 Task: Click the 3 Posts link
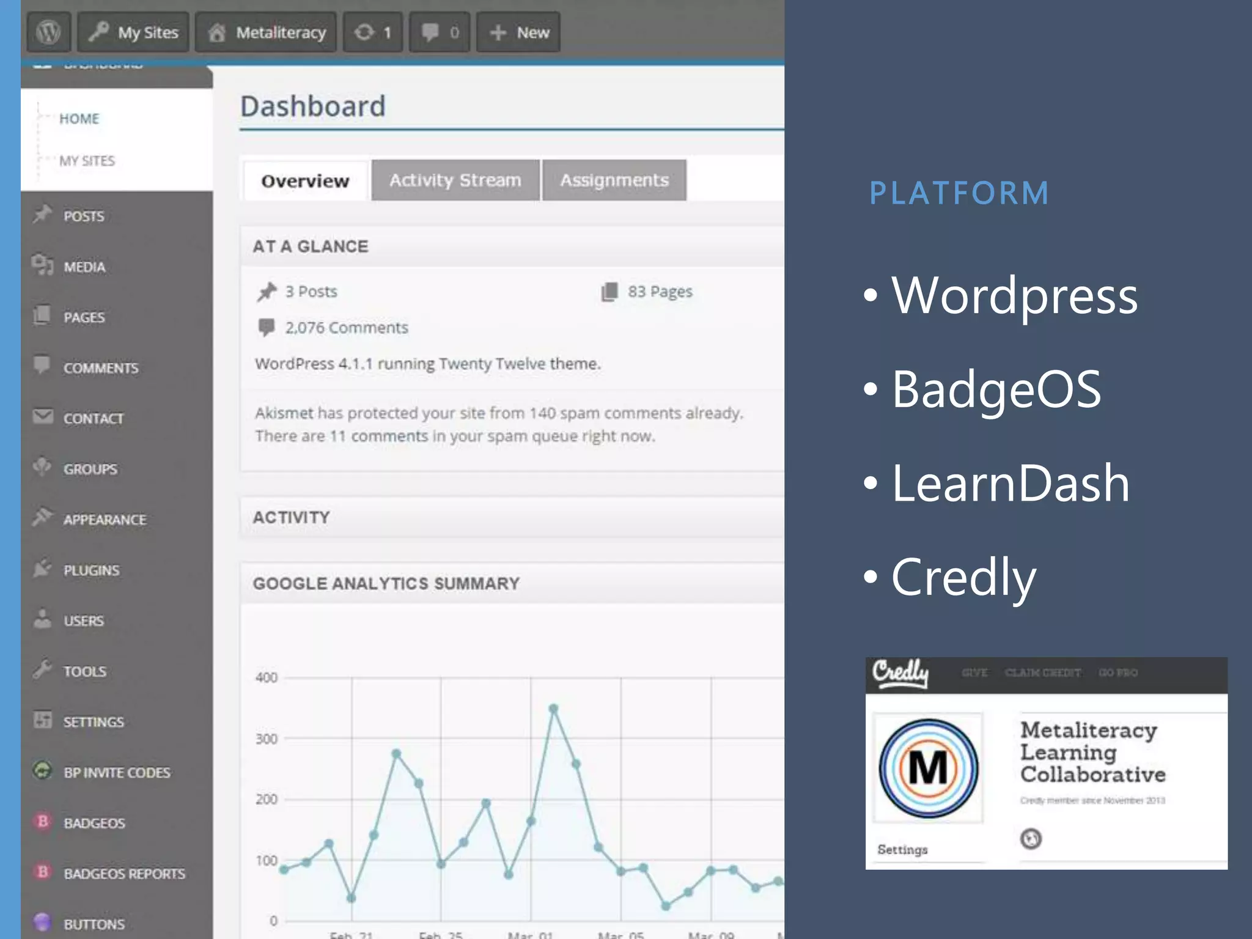(x=311, y=292)
